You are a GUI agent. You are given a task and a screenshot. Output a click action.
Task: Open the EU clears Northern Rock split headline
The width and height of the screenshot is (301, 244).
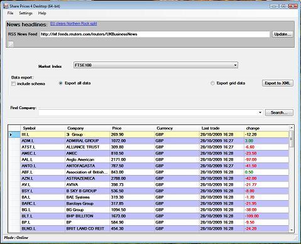(x=74, y=24)
